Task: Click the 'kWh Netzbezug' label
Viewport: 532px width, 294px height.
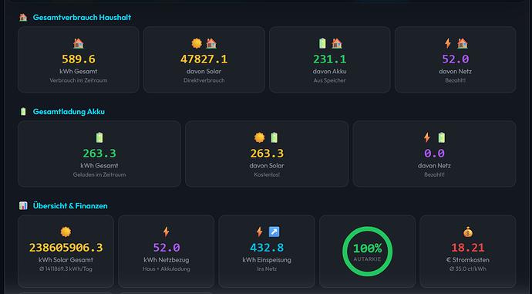Action: pos(167,260)
